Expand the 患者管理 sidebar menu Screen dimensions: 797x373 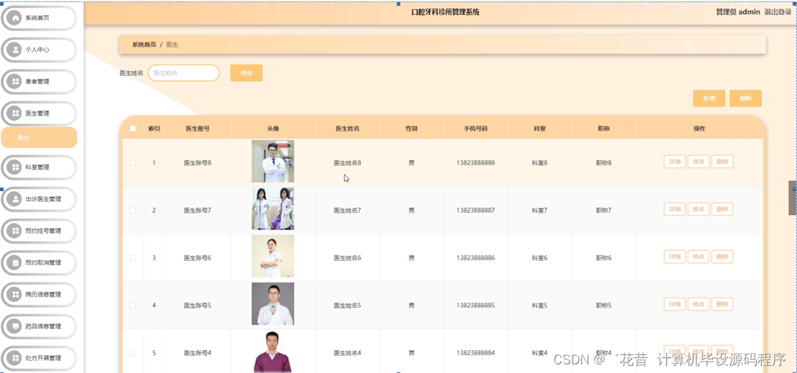coord(39,81)
